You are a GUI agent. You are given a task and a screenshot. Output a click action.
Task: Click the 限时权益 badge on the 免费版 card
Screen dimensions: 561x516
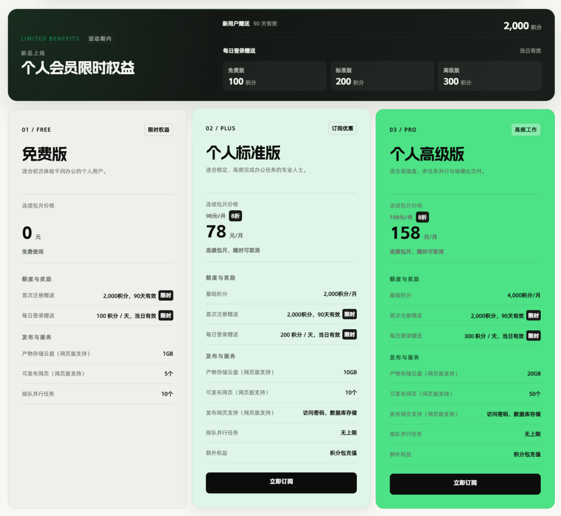(159, 130)
